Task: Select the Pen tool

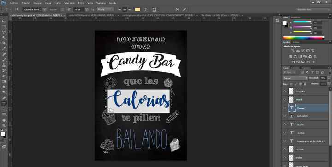Action: 4,98
